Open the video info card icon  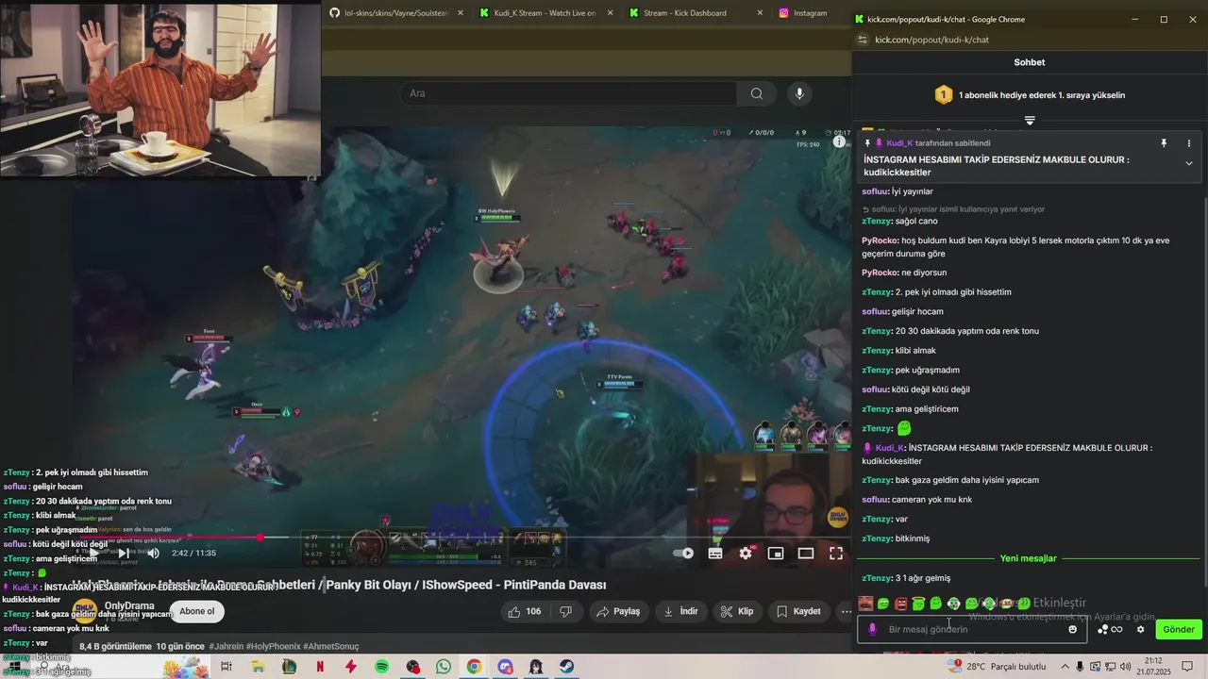[x=839, y=141]
